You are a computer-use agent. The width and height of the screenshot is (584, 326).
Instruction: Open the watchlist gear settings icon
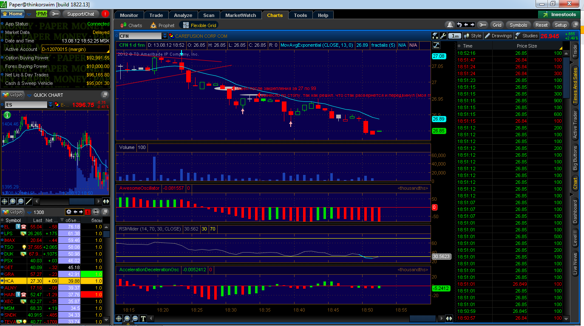click(x=68, y=212)
